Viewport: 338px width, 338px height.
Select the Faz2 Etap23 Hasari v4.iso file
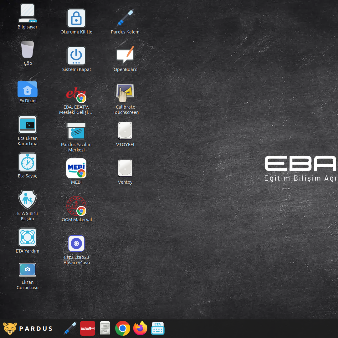coord(76,243)
